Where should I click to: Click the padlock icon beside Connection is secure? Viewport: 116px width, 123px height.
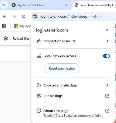(39, 41)
